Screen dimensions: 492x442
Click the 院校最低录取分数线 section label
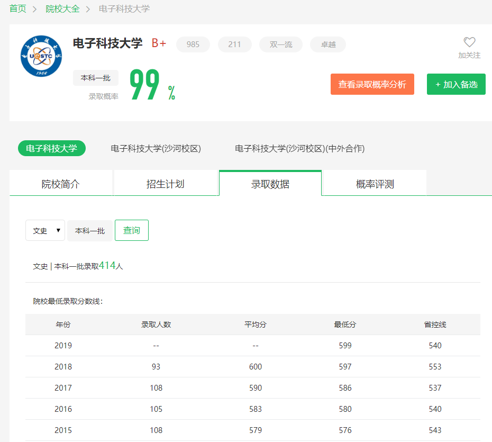tap(68, 301)
